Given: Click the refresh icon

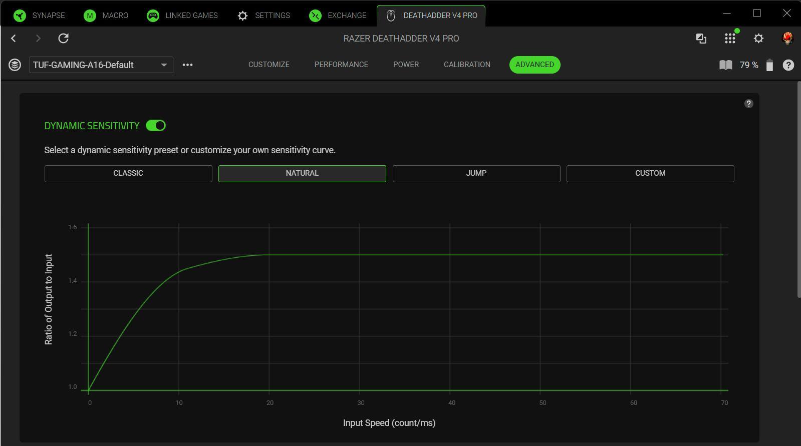Looking at the screenshot, I should coord(63,39).
